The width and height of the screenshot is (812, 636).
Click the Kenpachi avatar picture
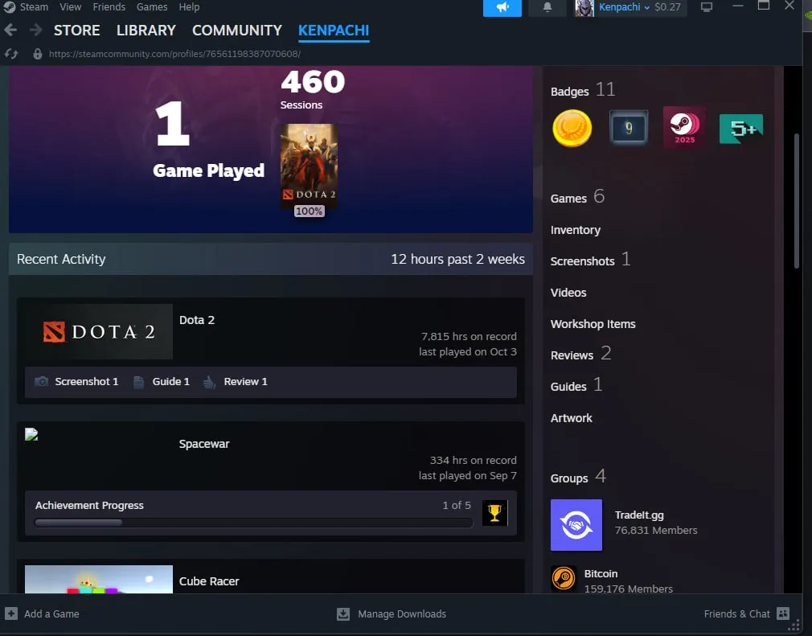584,8
